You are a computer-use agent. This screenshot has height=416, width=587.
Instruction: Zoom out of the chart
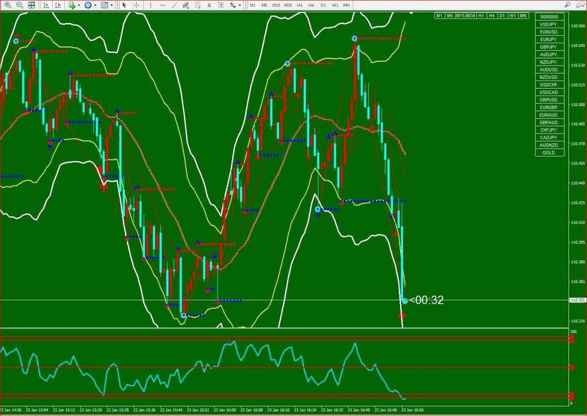tap(20, 5)
